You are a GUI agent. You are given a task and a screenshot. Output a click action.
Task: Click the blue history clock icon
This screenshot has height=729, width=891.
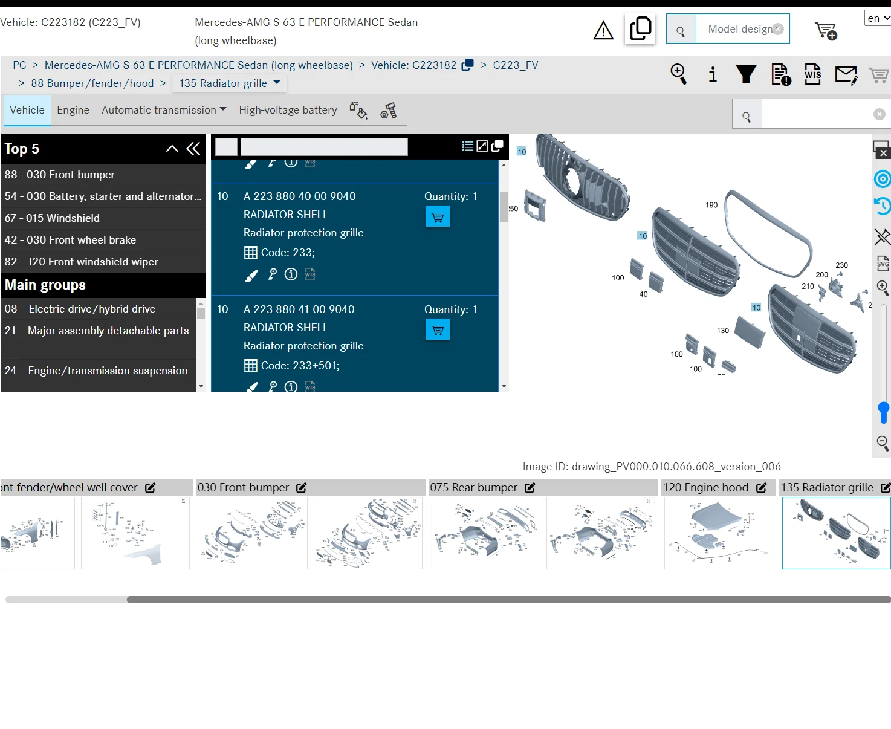[x=883, y=206]
